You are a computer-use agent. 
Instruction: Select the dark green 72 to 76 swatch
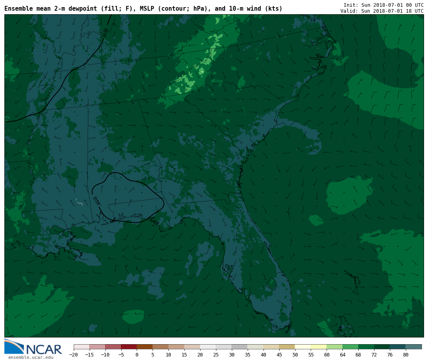click(x=382, y=347)
